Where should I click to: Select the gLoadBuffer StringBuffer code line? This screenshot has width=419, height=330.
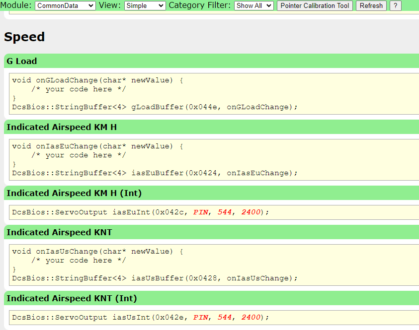155,107
